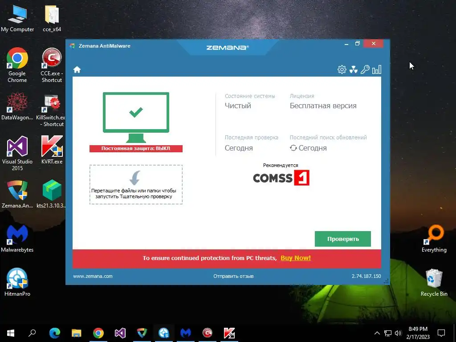The height and width of the screenshot is (342, 456).
Task: Click Сегодня under Последняя проверка
Action: [239, 148]
